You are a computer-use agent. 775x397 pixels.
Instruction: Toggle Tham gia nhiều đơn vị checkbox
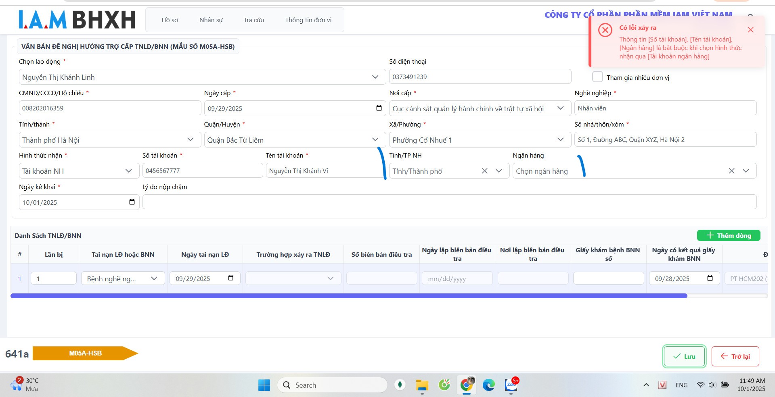[x=597, y=77]
